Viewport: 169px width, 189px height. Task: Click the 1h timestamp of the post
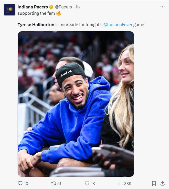pyautogui.click(x=77, y=7)
